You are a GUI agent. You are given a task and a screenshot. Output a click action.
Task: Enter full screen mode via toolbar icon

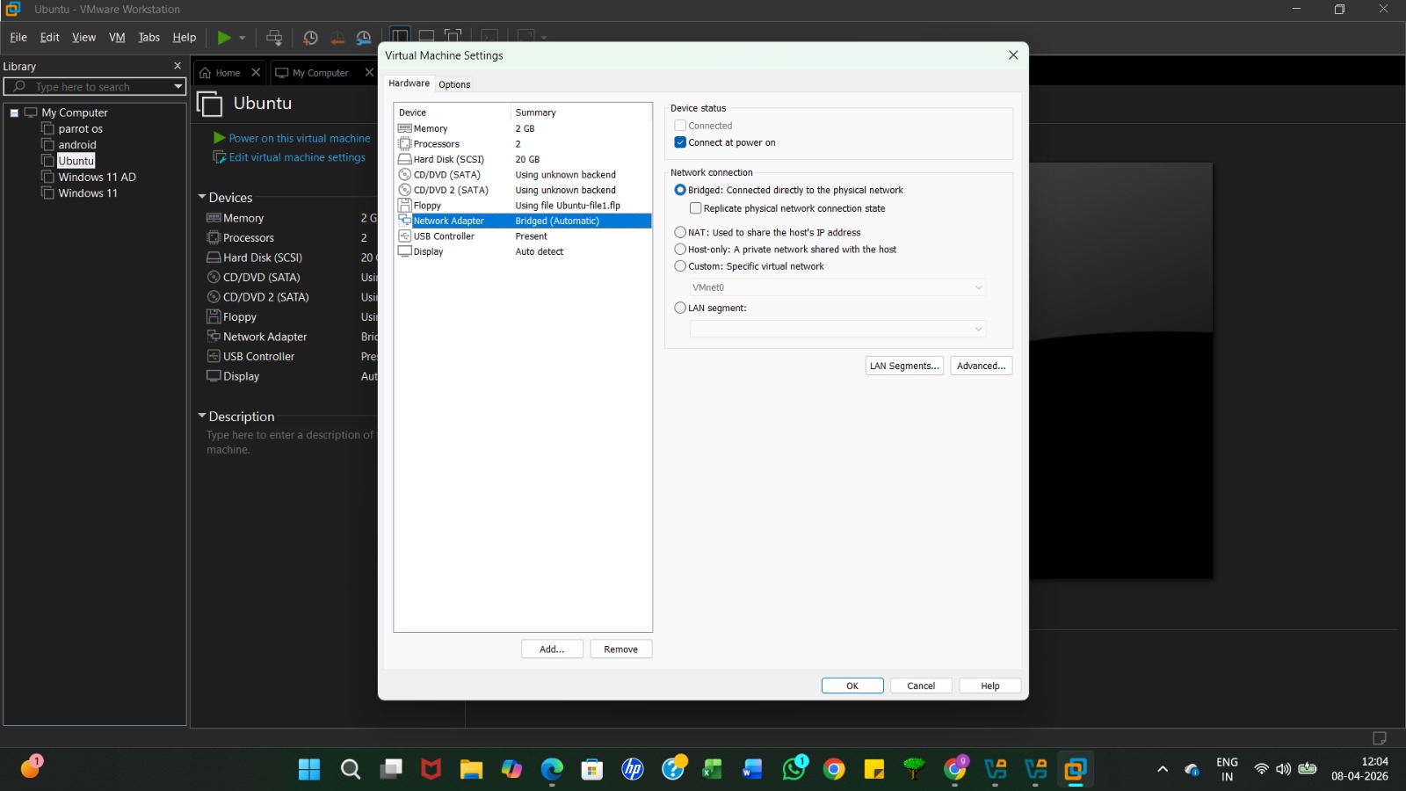(x=453, y=37)
